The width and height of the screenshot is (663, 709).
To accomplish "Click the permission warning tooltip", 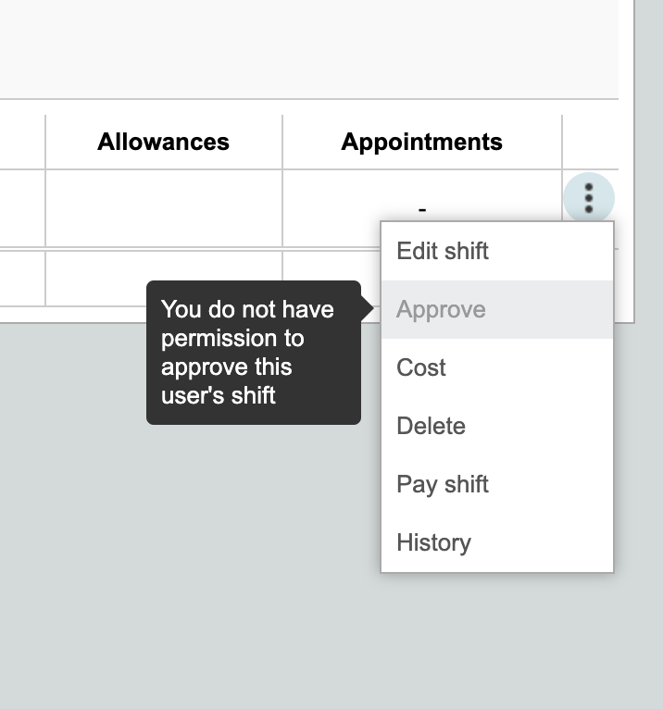I will [x=254, y=353].
